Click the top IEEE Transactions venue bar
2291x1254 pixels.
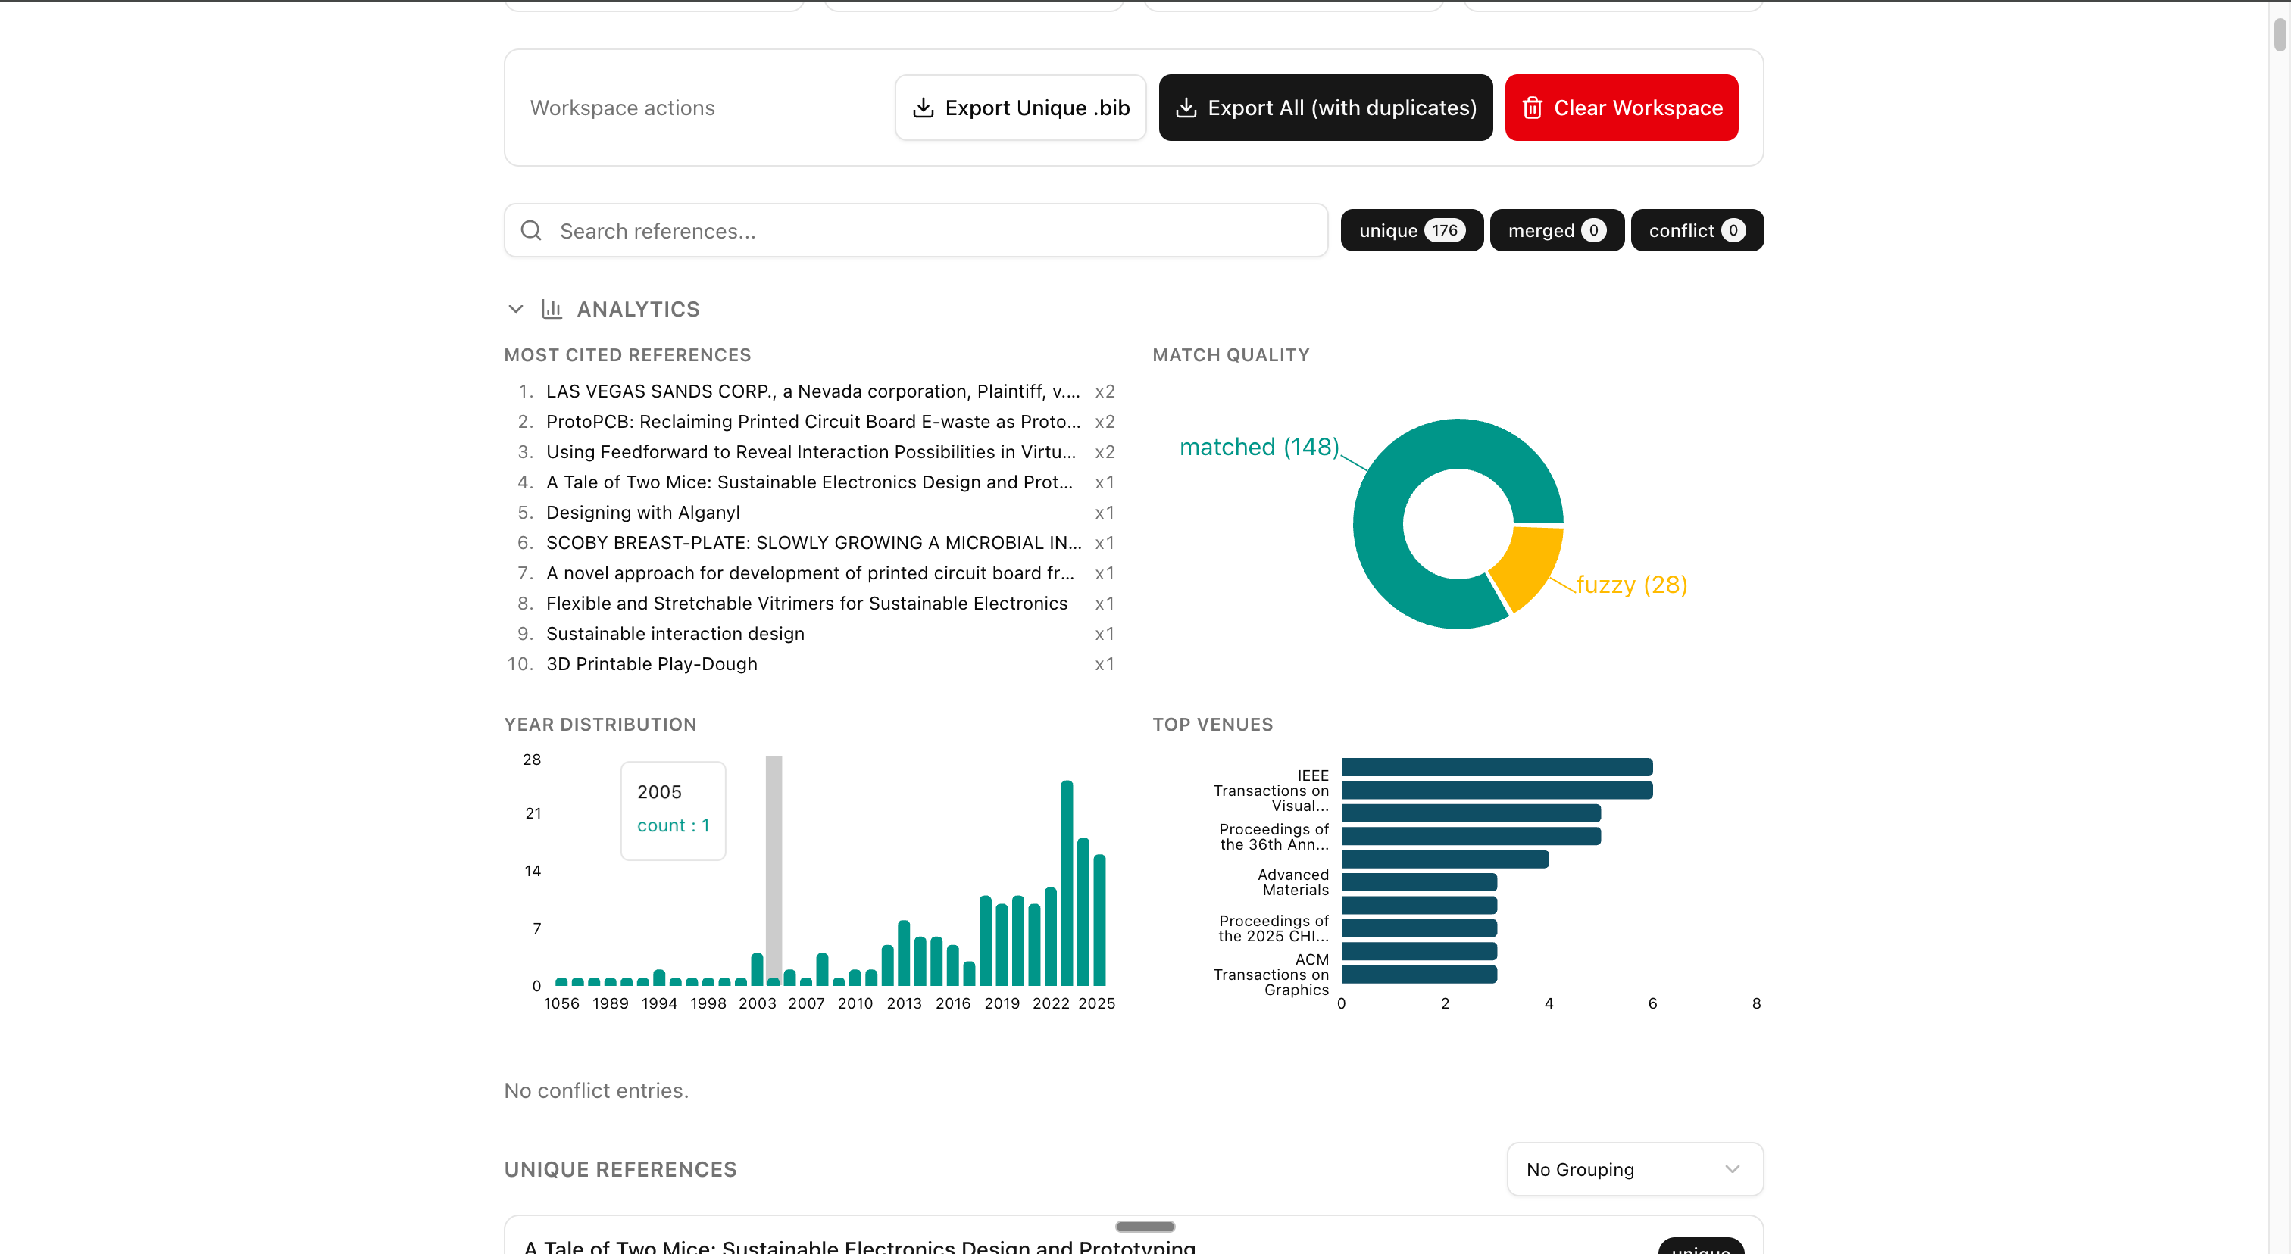pyautogui.click(x=1496, y=767)
